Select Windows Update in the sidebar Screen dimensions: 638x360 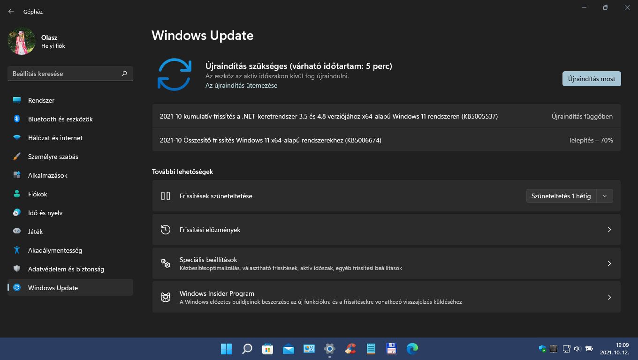70,288
